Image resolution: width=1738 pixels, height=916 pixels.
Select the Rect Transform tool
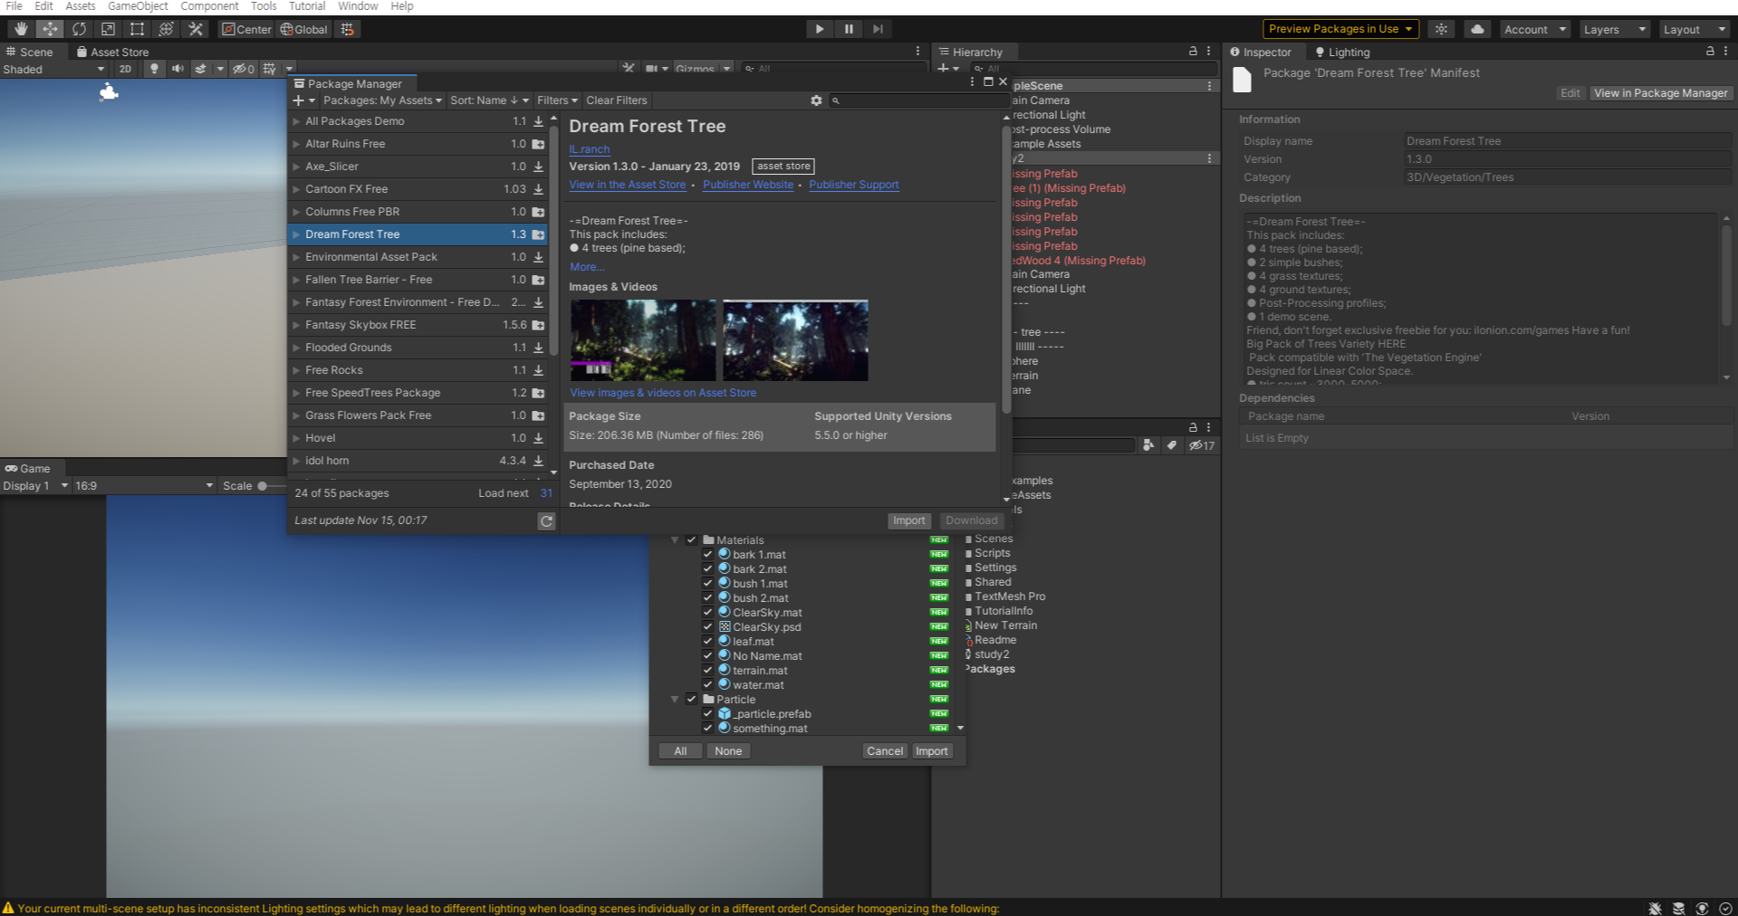click(x=137, y=29)
